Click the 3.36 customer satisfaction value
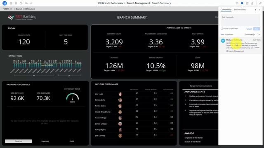The height and width of the screenshot is (148, 264). coord(156,42)
